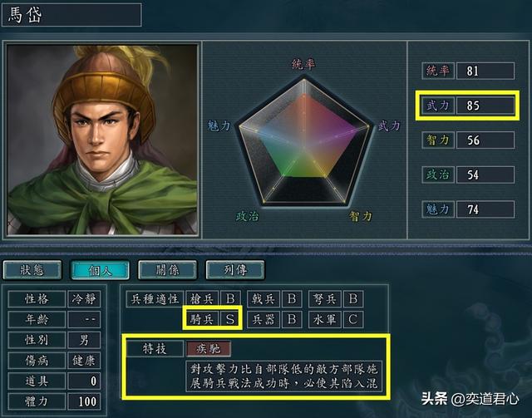Click the 智力 stat value 56
Viewport: 532px width, 418px height.
tap(485, 140)
